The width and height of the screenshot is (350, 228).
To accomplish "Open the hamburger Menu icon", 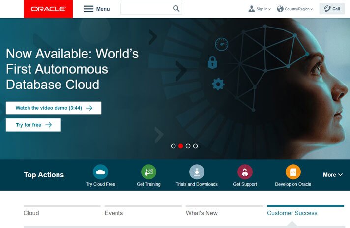I will pos(88,9).
